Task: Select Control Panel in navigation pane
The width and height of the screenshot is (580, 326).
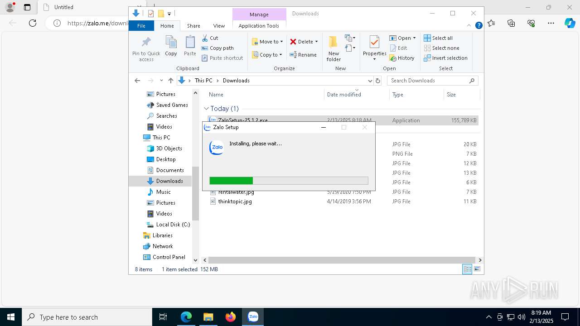Action: tap(164, 257)
